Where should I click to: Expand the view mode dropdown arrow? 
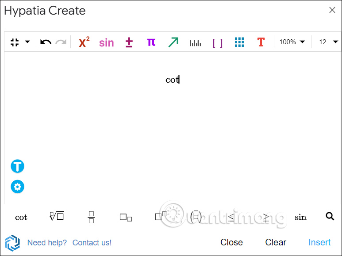tap(27, 42)
